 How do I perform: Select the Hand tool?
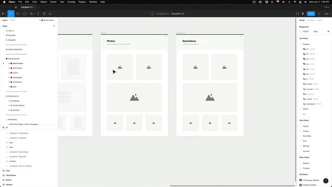pos(44,14)
